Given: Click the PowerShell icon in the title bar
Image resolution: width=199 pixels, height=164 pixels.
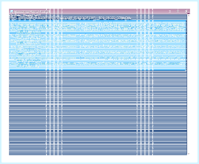Looking at the screenshot, I should coord(12,11).
